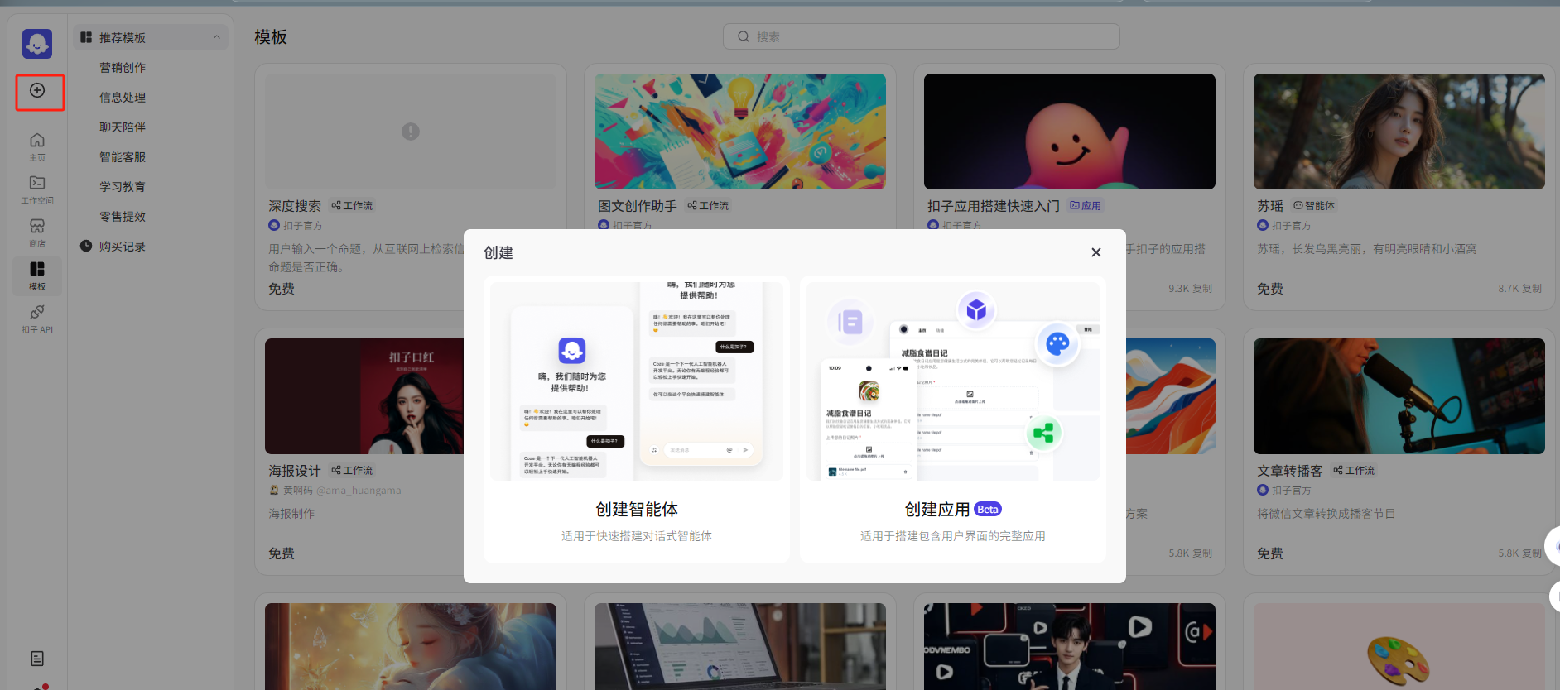The image size is (1560, 690).
Task: Select 模板 templates in sidebar
Action: [x=37, y=276]
